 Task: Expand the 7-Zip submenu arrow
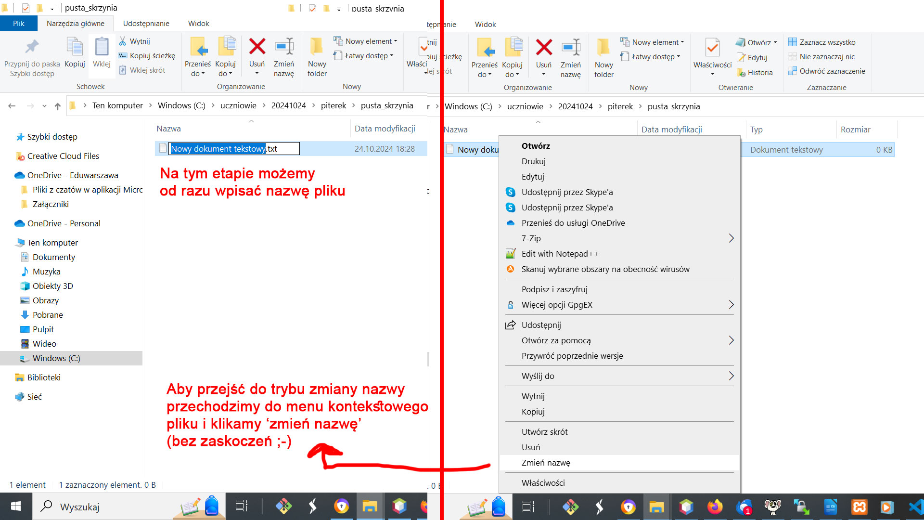click(x=731, y=238)
